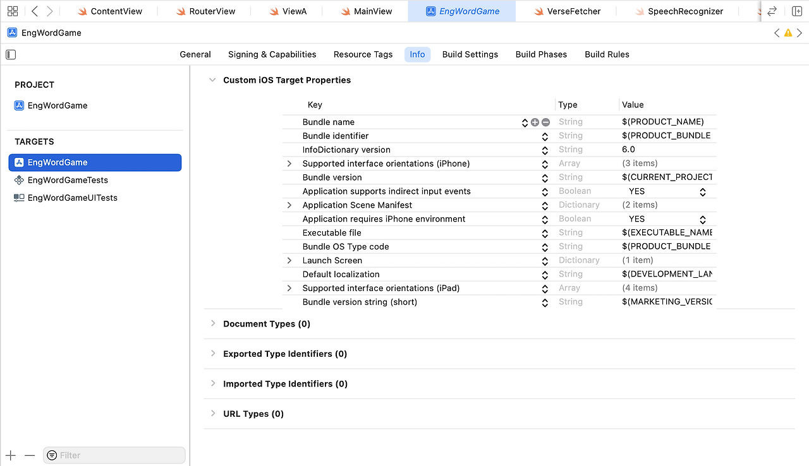
Task: Open the Resource Tags tab
Action: click(x=363, y=54)
